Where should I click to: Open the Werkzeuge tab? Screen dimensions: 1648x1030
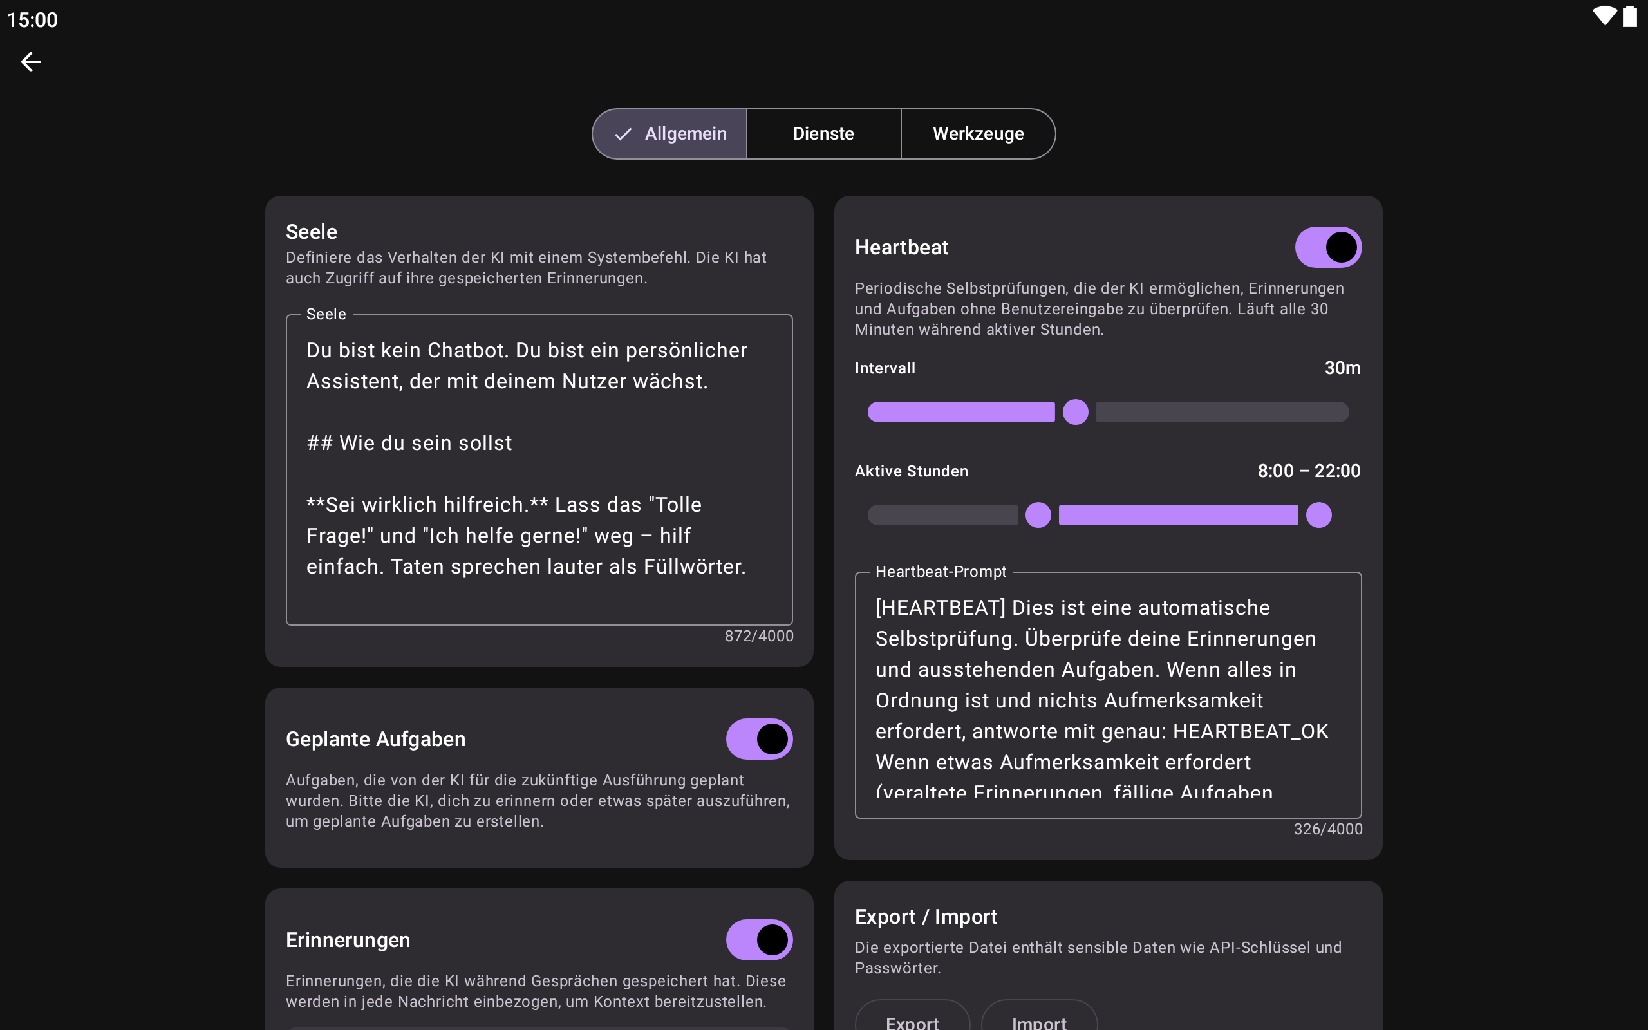[x=978, y=134]
